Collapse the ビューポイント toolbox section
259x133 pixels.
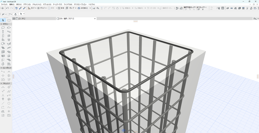(x=1, y=68)
